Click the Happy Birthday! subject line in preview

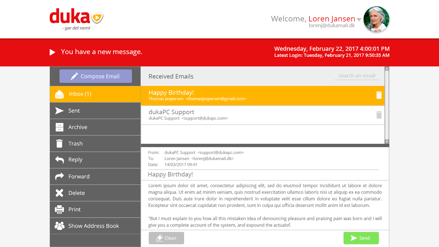pyautogui.click(x=170, y=174)
